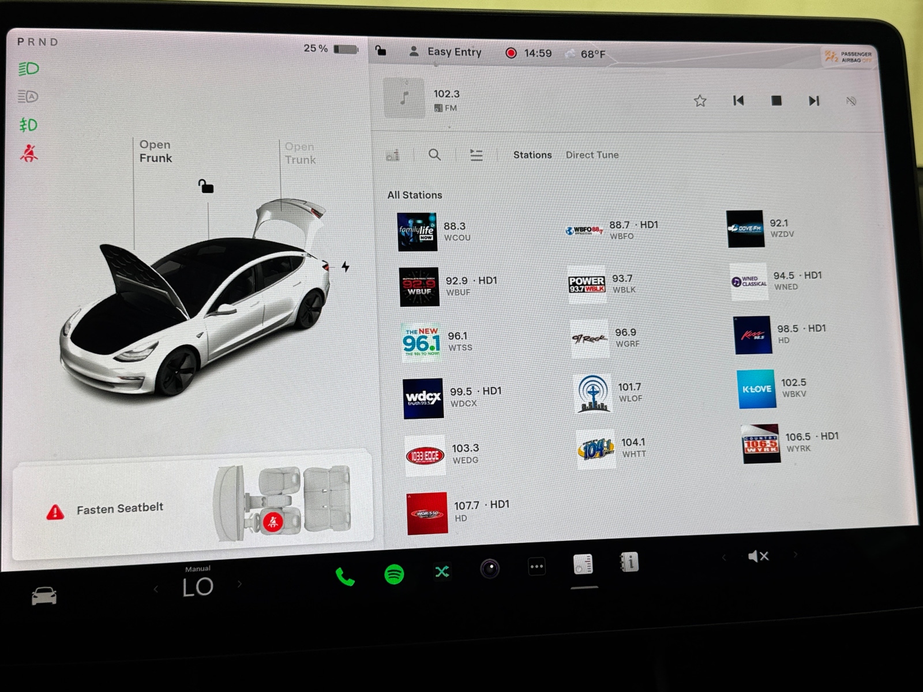The image size is (923, 692).
Task: Toggle the headlights indicator icon
Action: 28,68
